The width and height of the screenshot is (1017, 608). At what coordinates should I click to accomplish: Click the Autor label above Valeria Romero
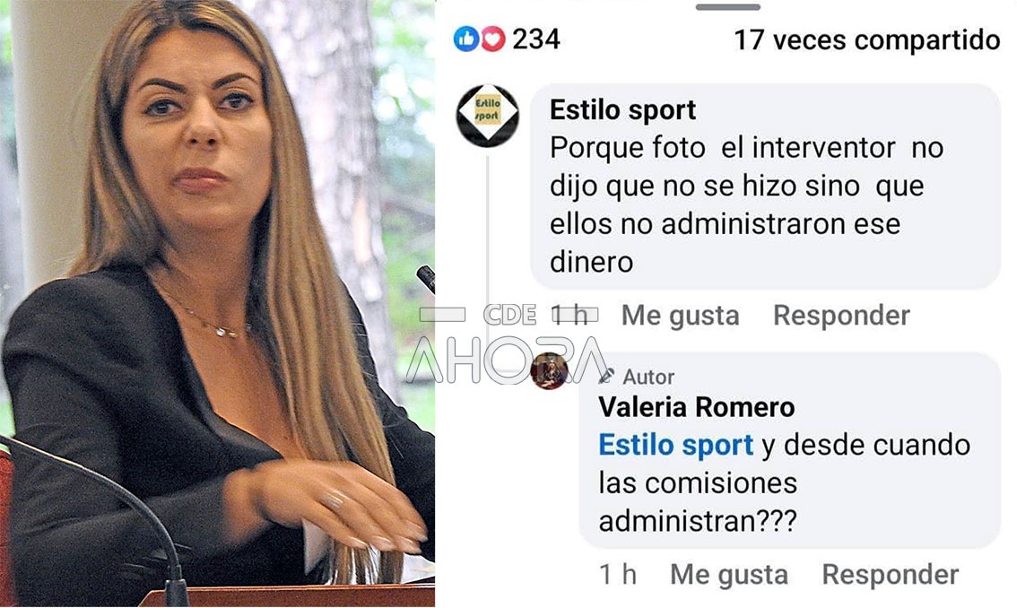648,377
